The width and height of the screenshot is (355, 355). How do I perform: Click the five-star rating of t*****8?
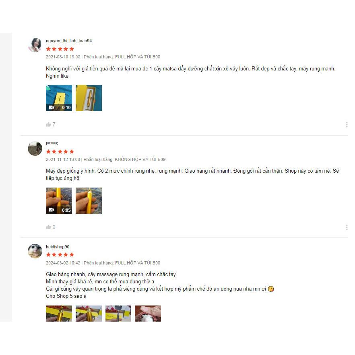tap(60, 152)
